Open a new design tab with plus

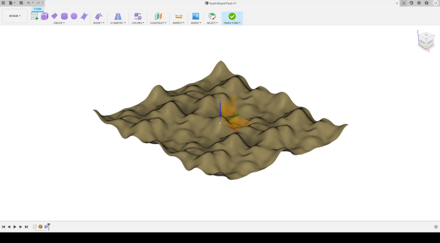pos(404,3)
